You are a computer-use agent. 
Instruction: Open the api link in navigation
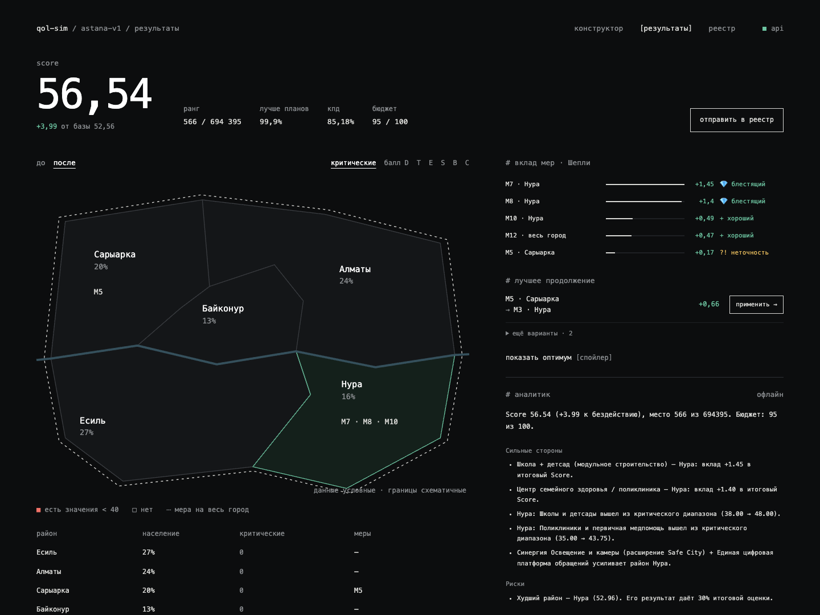click(x=773, y=28)
